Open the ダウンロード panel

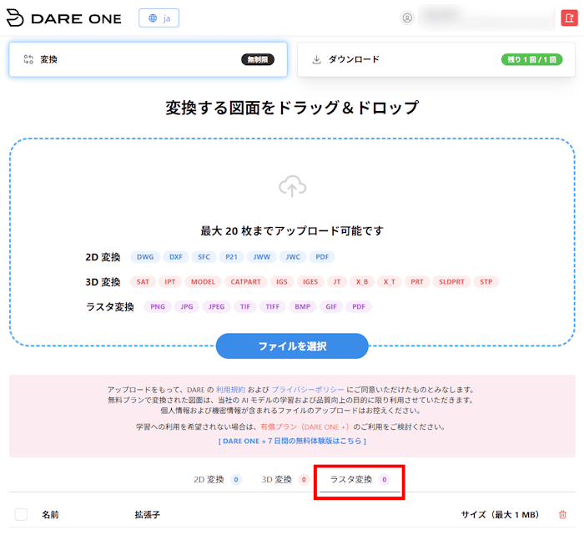tap(436, 59)
